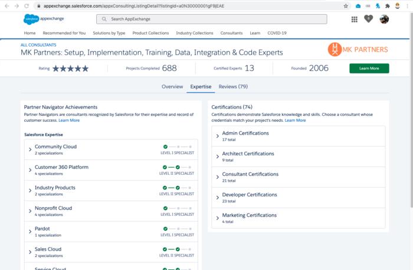
Task: Switch to the Overview tab
Action: (x=172, y=86)
